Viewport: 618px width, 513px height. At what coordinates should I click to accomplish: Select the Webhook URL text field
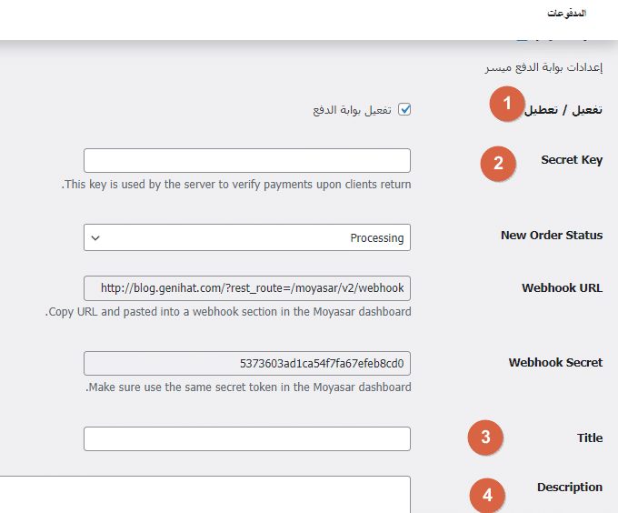coord(247,288)
